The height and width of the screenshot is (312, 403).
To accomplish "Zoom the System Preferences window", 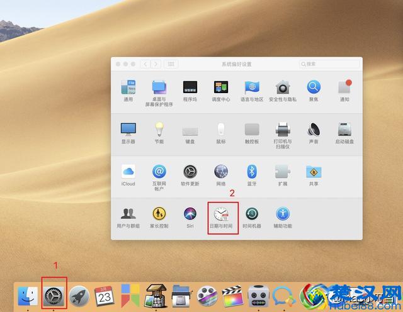I will 133,64.
